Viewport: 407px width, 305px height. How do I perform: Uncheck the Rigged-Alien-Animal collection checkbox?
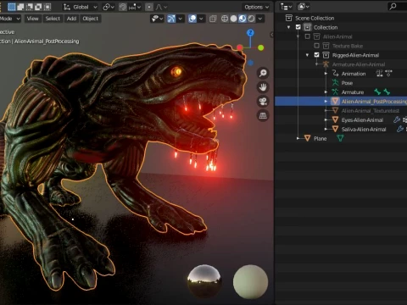point(317,55)
